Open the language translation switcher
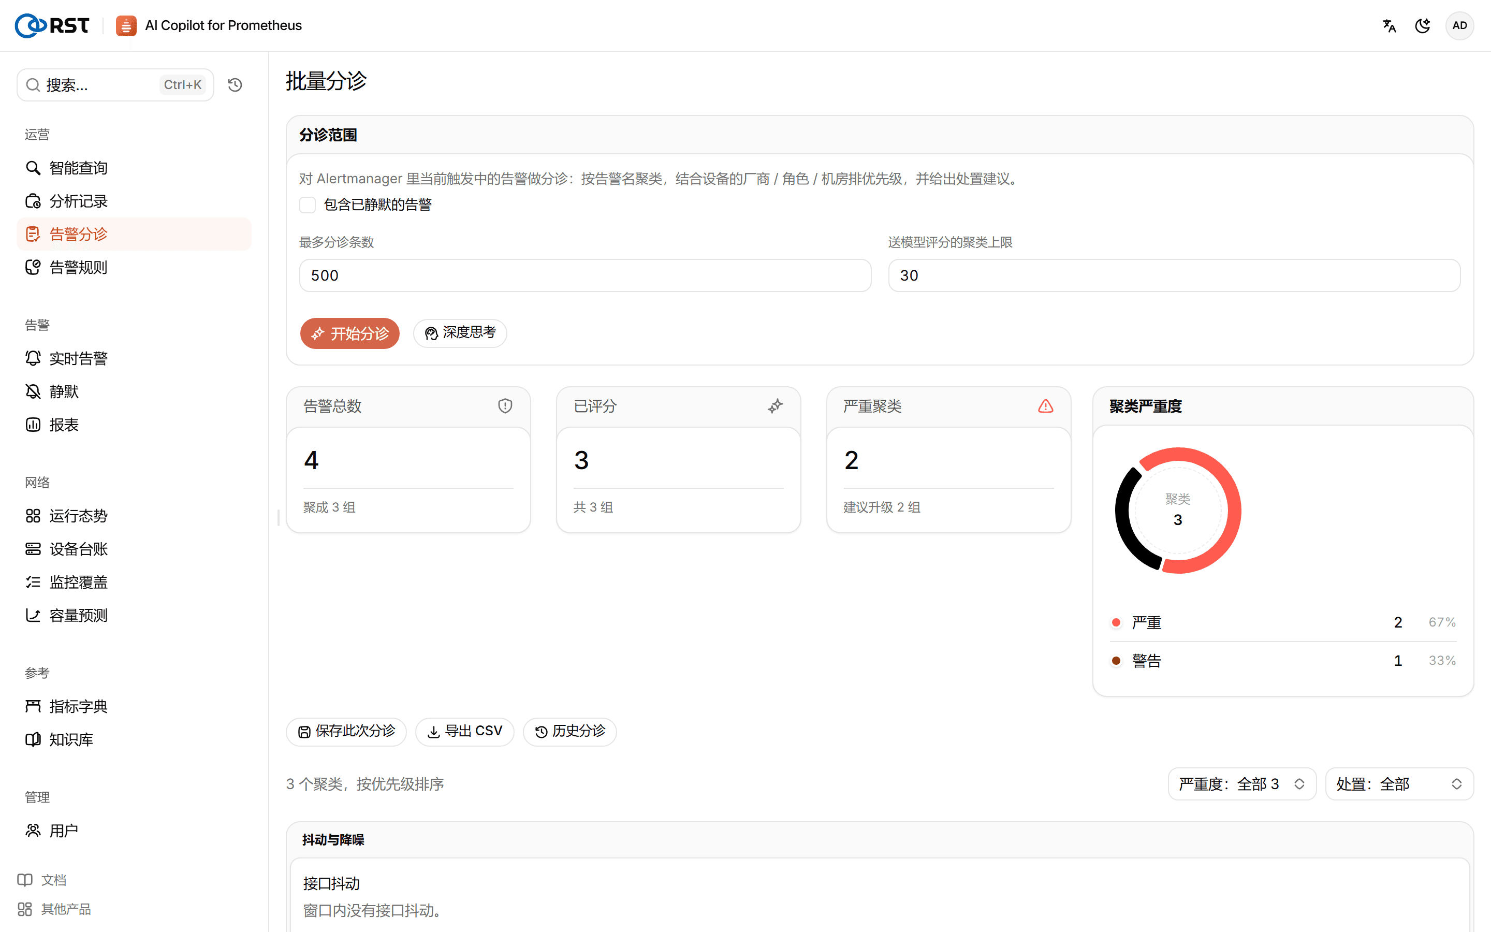 1388,25
